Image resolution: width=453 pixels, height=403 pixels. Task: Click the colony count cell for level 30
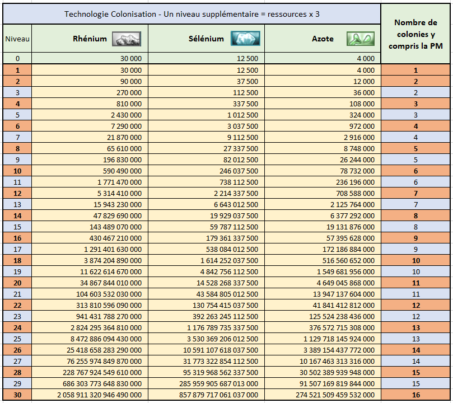pyautogui.click(x=415, y=395)
